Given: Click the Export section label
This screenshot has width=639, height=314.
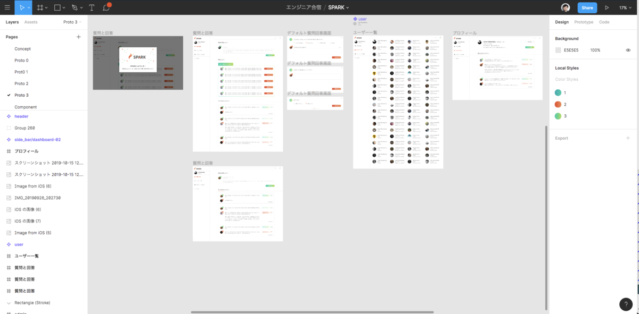Looking at the screenshot, I should 561,138.
